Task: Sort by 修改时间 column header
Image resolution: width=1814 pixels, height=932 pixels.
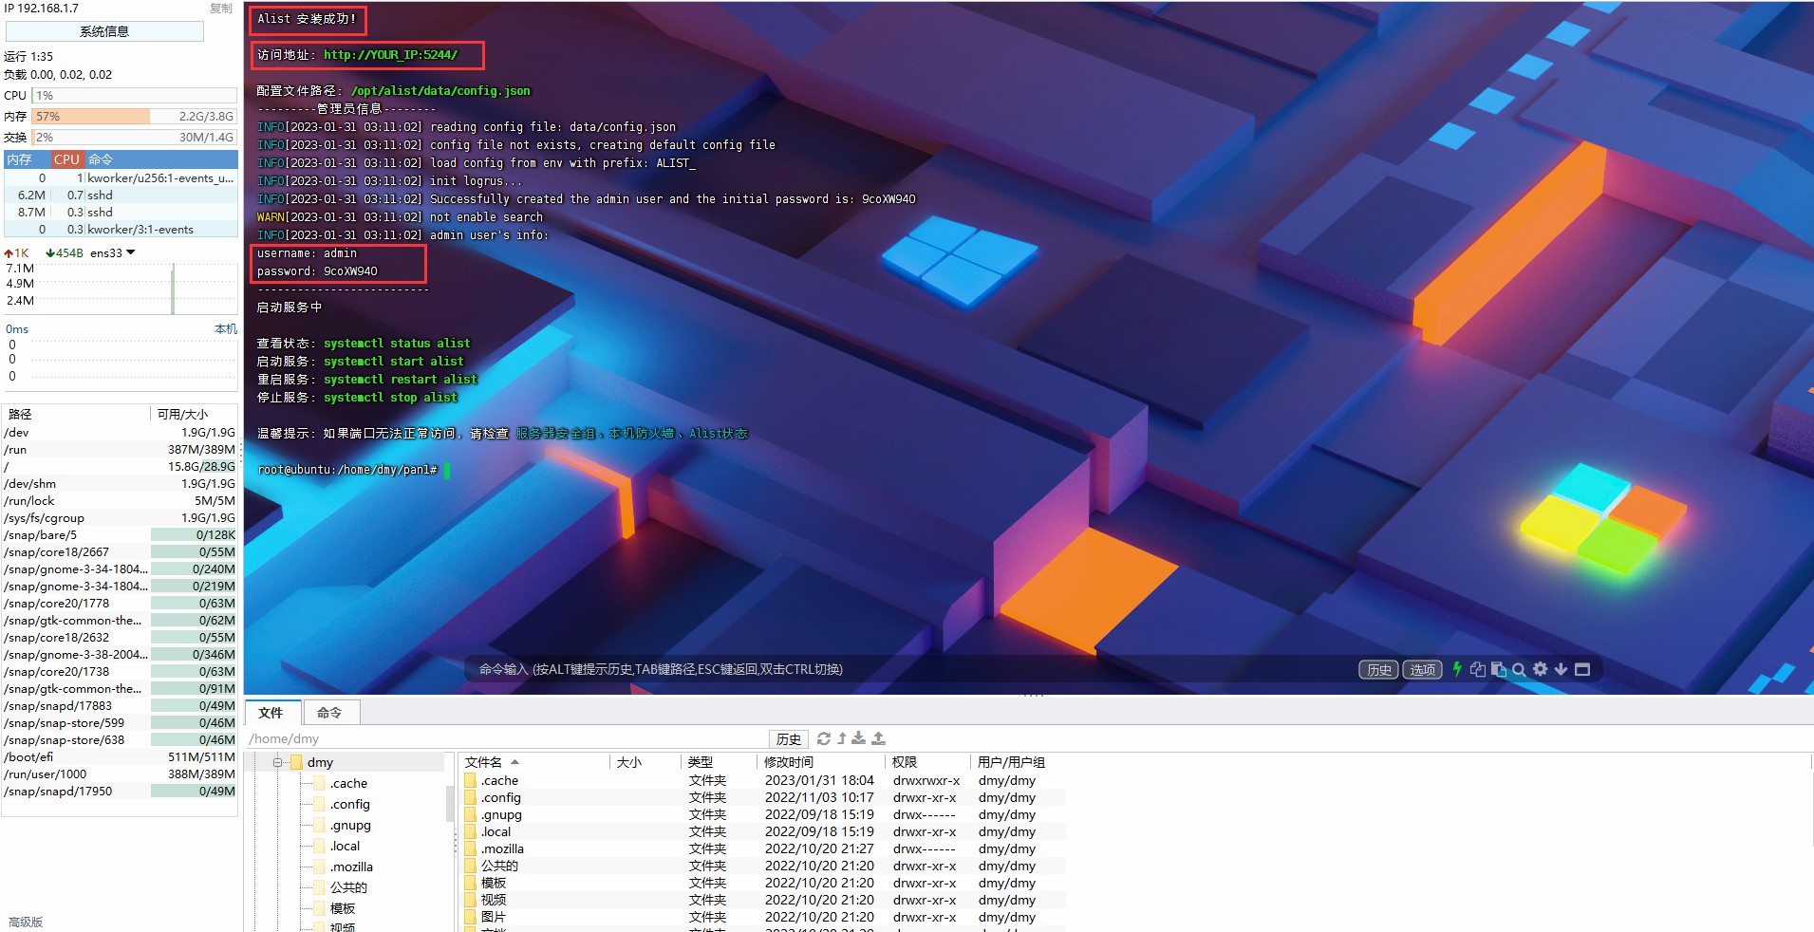Action: (821, 762)
